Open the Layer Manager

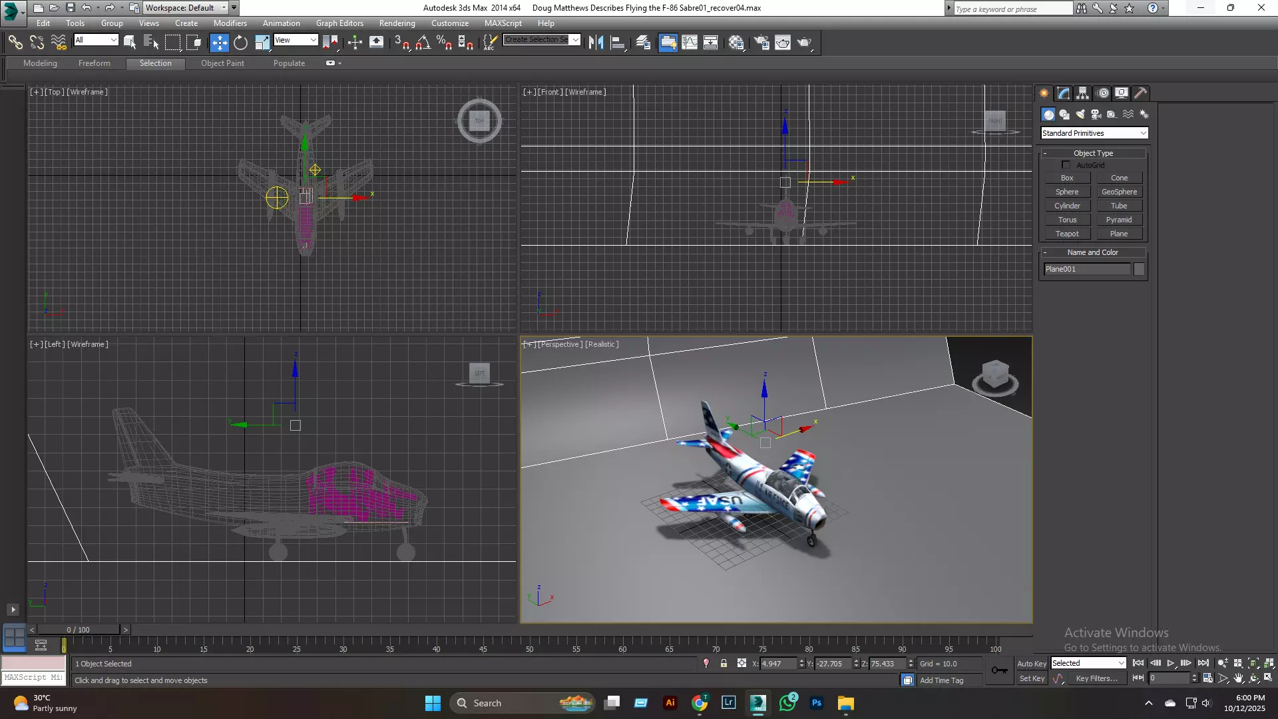(643, 43)
